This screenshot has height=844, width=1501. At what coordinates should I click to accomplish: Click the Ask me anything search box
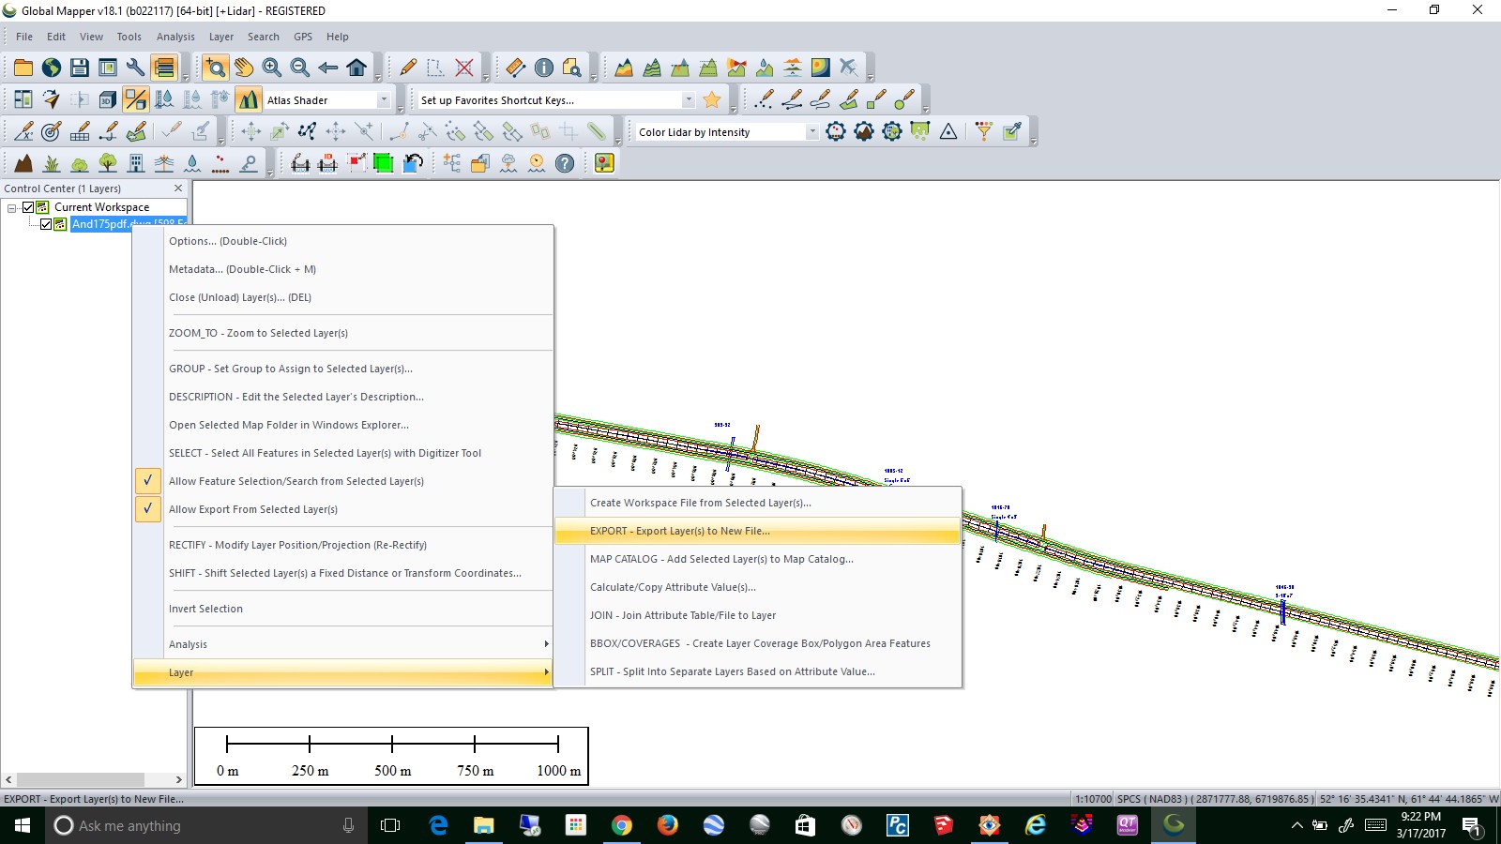206,825
